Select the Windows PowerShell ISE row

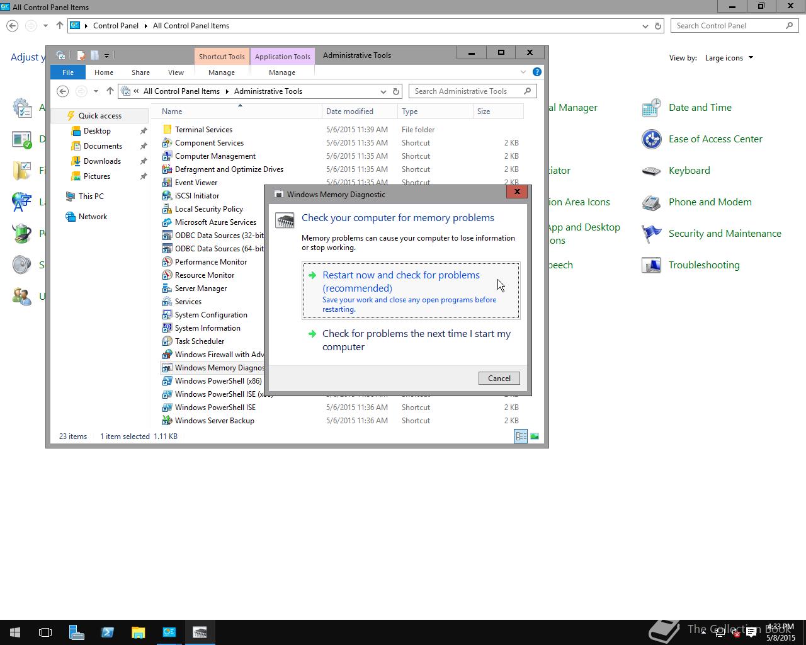(x=341, y=408)
